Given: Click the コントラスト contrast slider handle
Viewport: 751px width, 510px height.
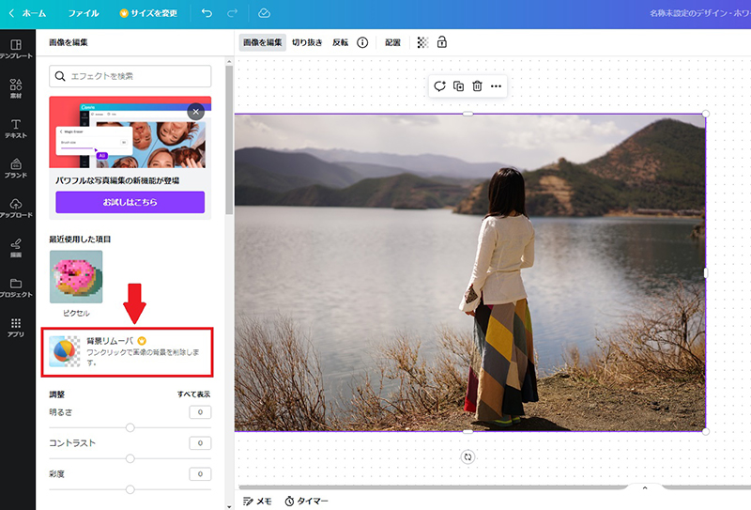Looking at the screenshot, I should (x=130, y=458).
